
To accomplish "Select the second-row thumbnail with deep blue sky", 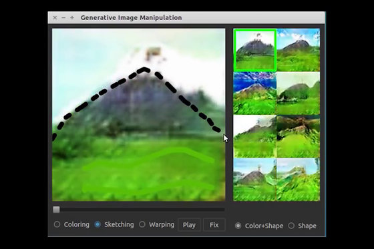I will coord(255,93).
